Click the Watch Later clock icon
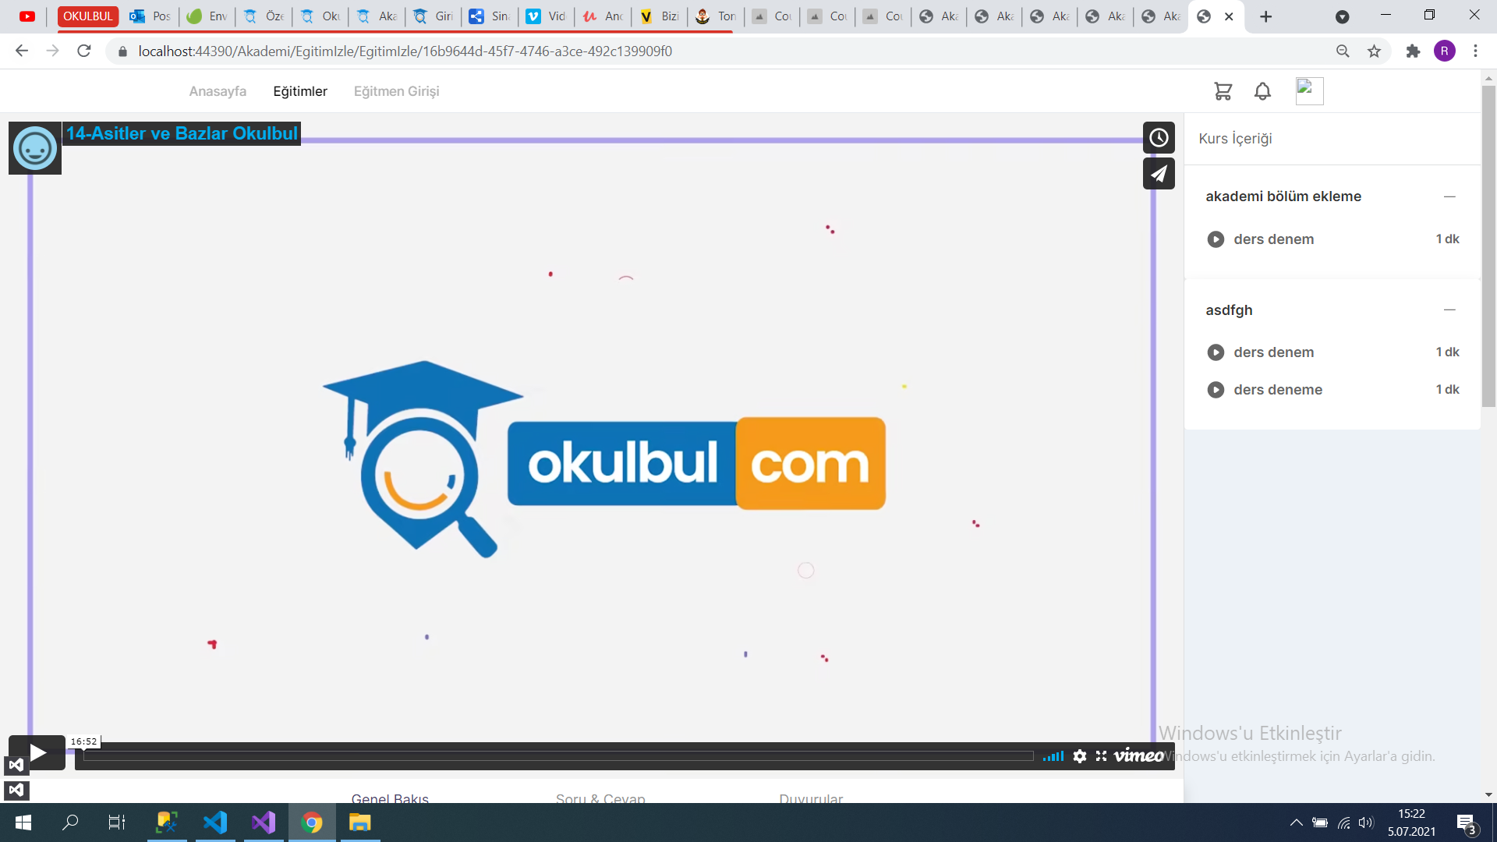The height and width of the screenshot is (842, 1497). 1159,138
